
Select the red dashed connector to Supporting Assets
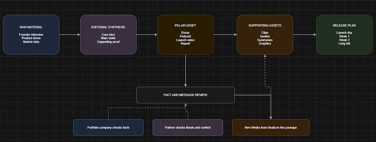coord(265,71)
